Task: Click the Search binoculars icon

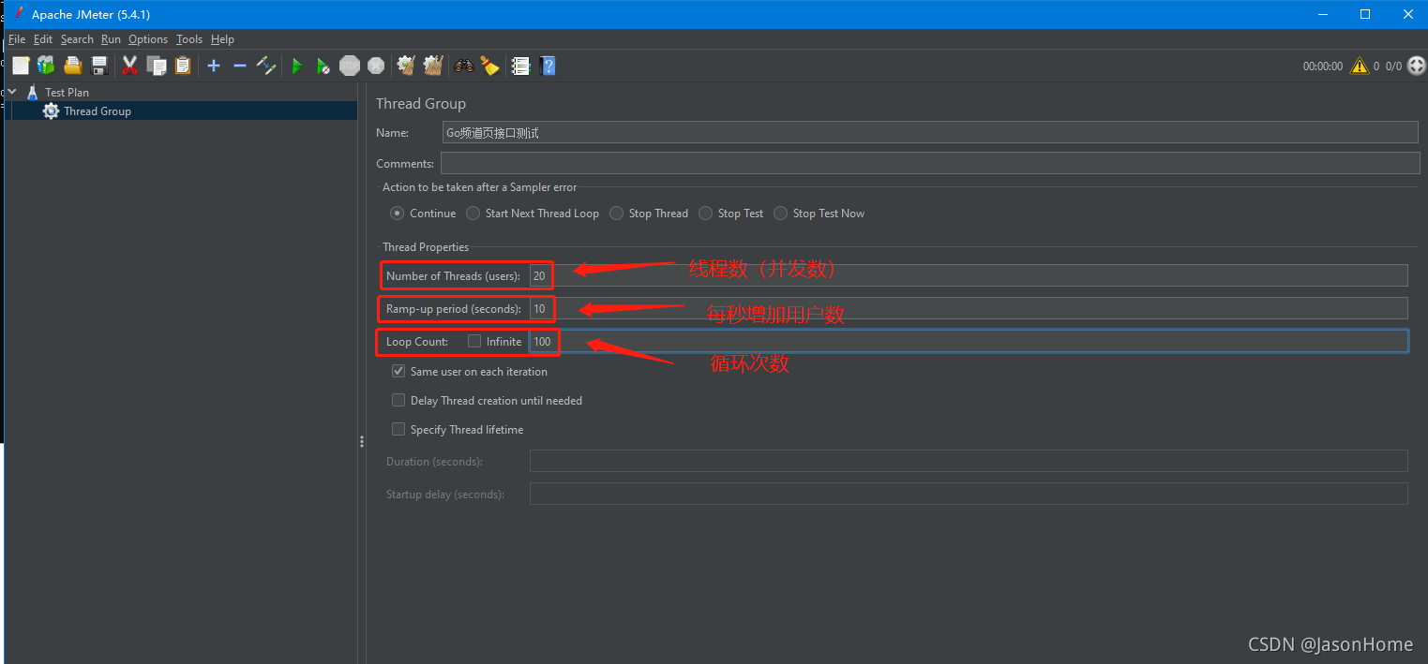Action: click(464, 66)
